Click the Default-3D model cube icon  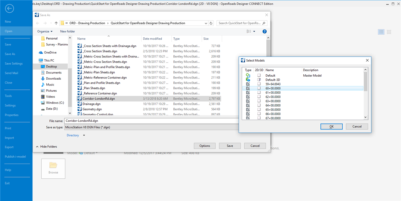tap(247, 80)
